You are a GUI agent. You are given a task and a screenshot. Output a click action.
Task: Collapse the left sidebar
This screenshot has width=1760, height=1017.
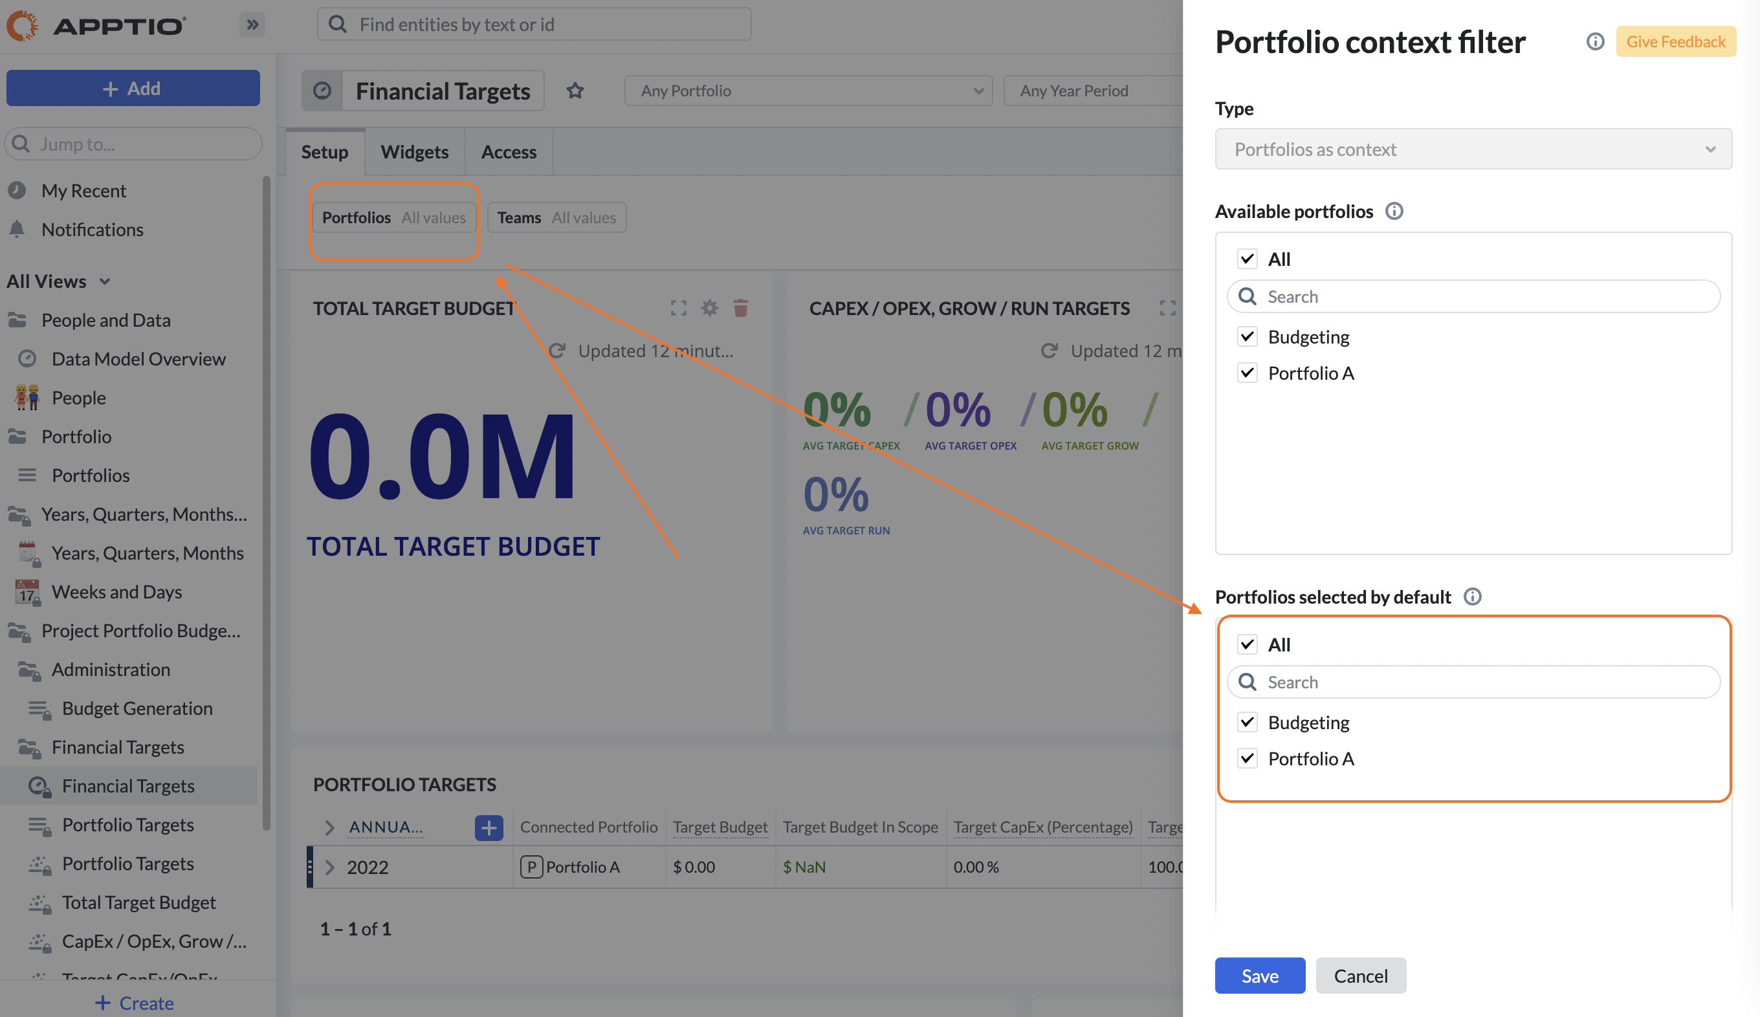pos(252,24)
